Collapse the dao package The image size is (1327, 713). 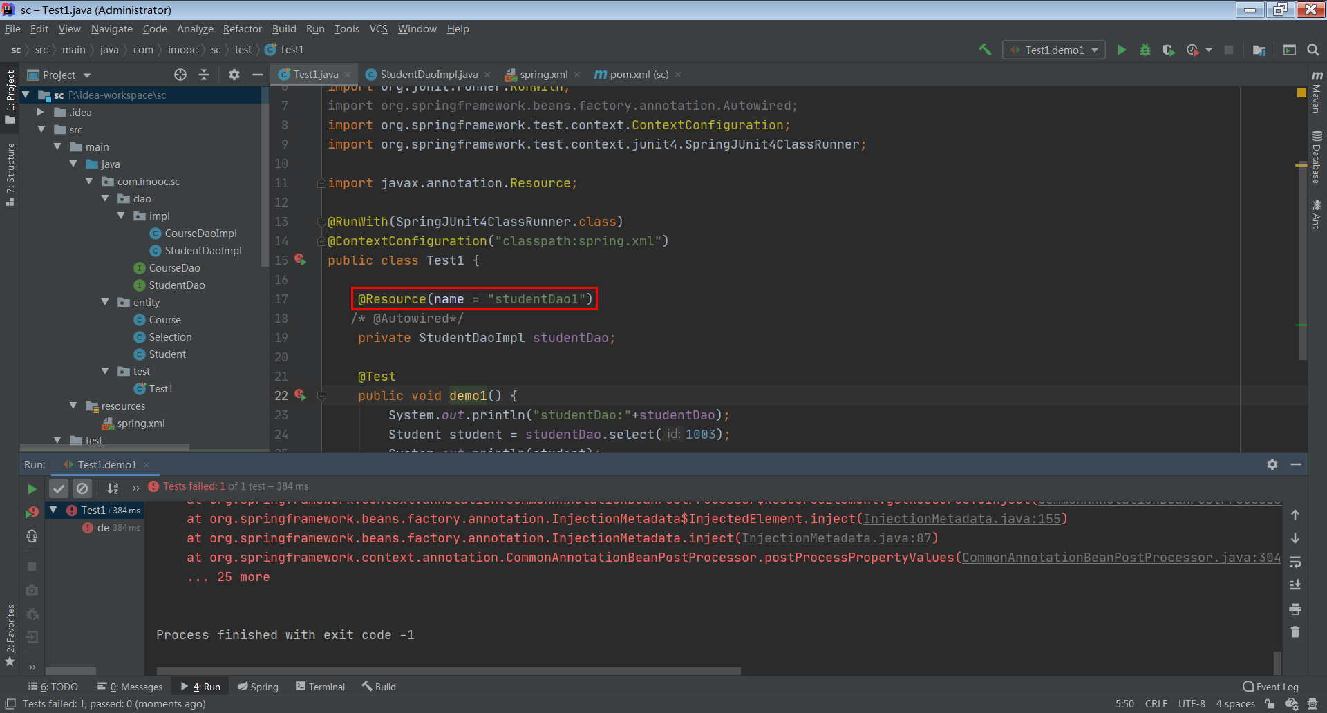(x=105, y=198)
